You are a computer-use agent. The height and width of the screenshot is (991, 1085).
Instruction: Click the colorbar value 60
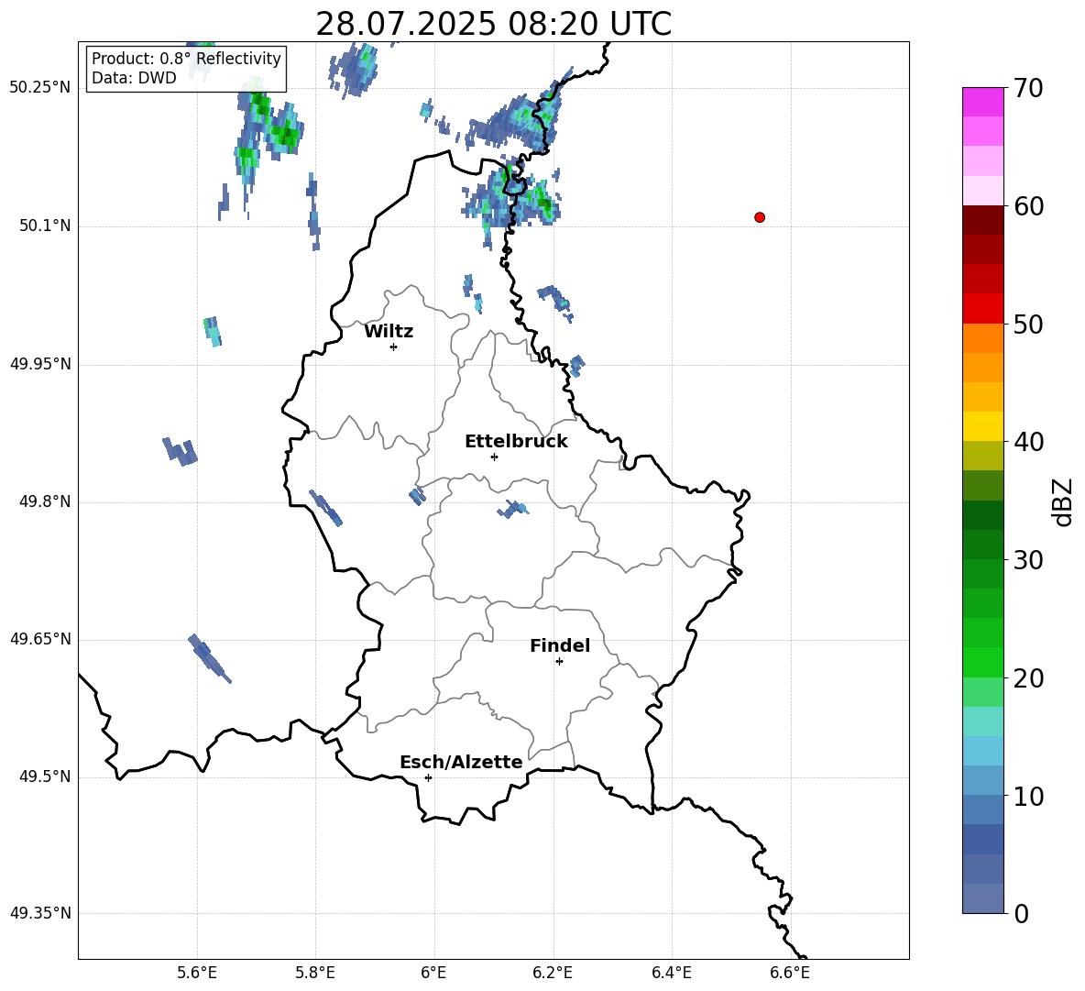pyautogui.click(x=1027, y=206)
